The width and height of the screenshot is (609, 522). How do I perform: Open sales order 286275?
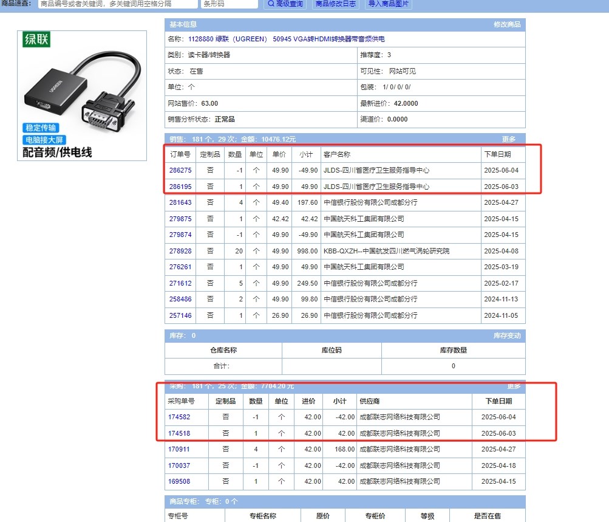[x=180, y=170]
